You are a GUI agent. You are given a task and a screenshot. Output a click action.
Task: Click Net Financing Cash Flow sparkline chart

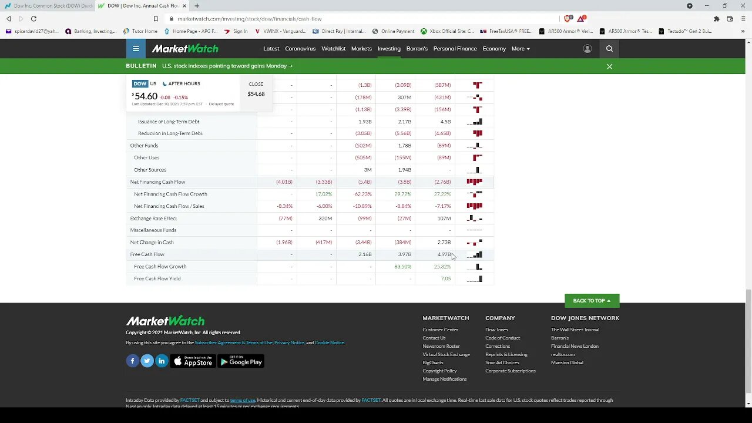tap(475, 182)
